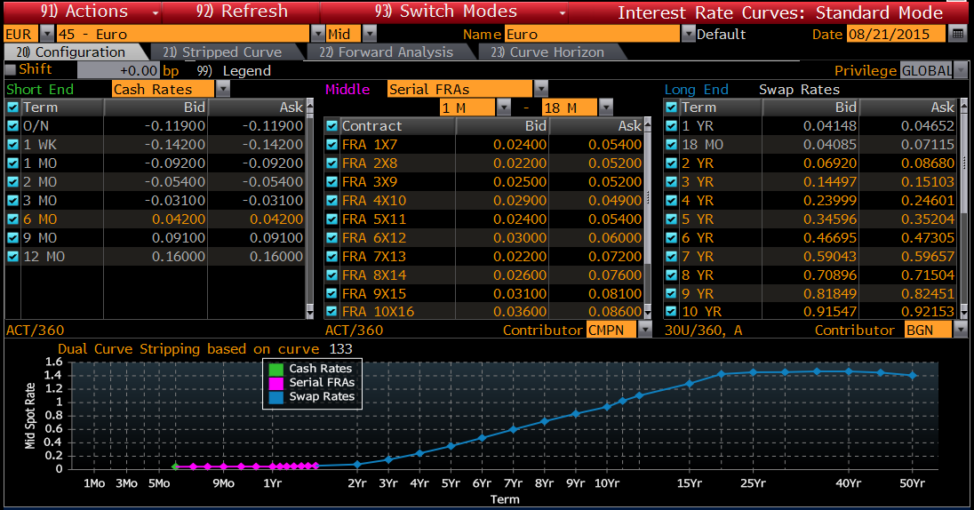
Task: Expand the Actions dropdown arrow
Action: coord(156,12)
